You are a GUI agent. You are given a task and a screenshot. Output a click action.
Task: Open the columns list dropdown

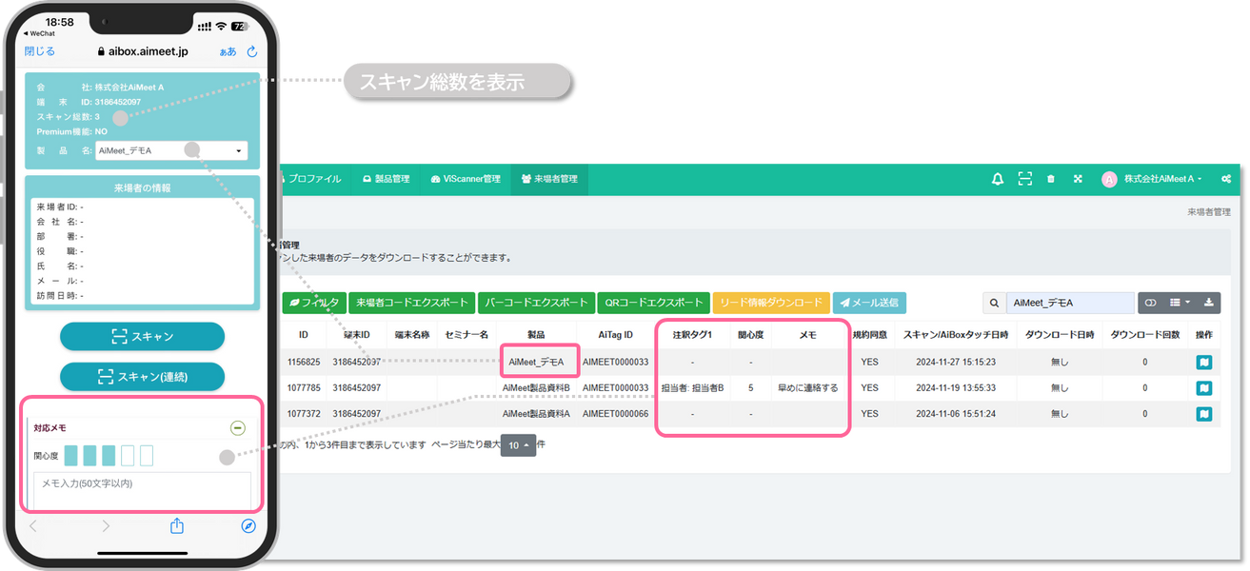pos(1180,303)
